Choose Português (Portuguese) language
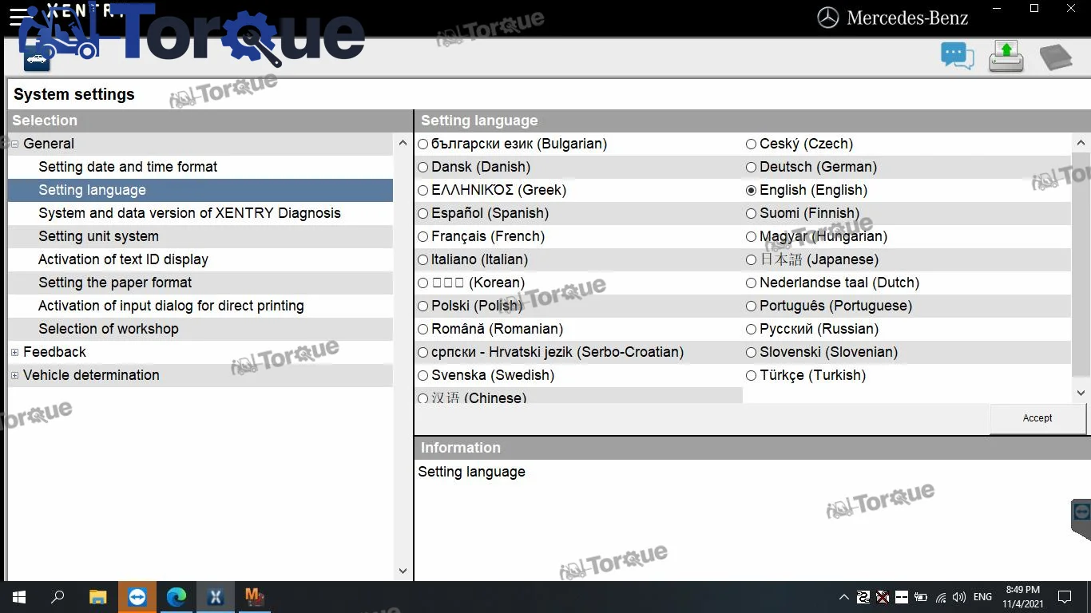Image resolution: width=1091 pixels, height=613 pixels. (x=752, y=306)
